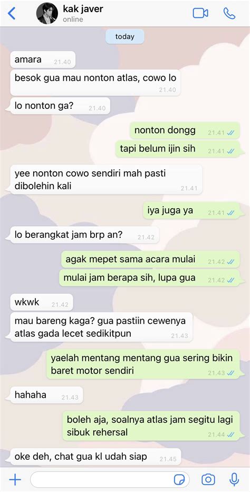Tap the today date label
The image size is (250, 492).
pyautogui.click(x=125, y=36)
